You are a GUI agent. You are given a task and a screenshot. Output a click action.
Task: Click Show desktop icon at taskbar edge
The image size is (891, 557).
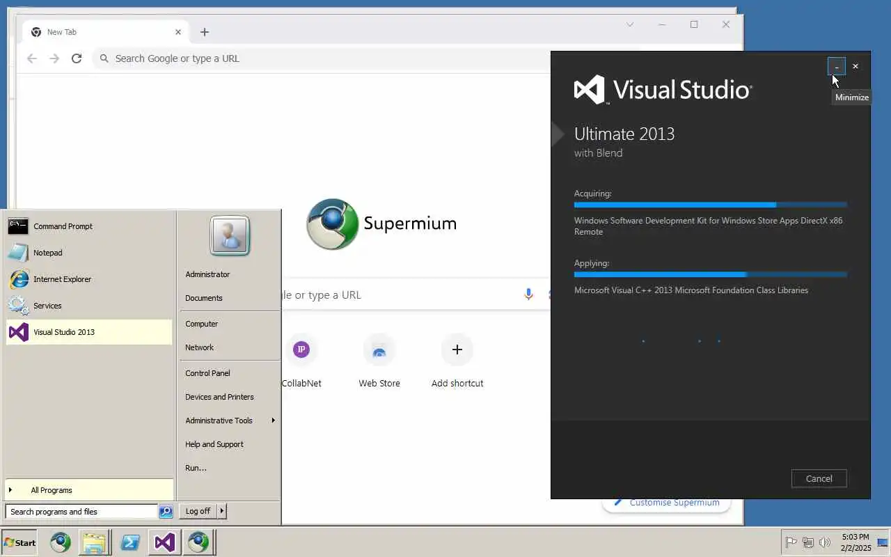[x=883, y=542]
